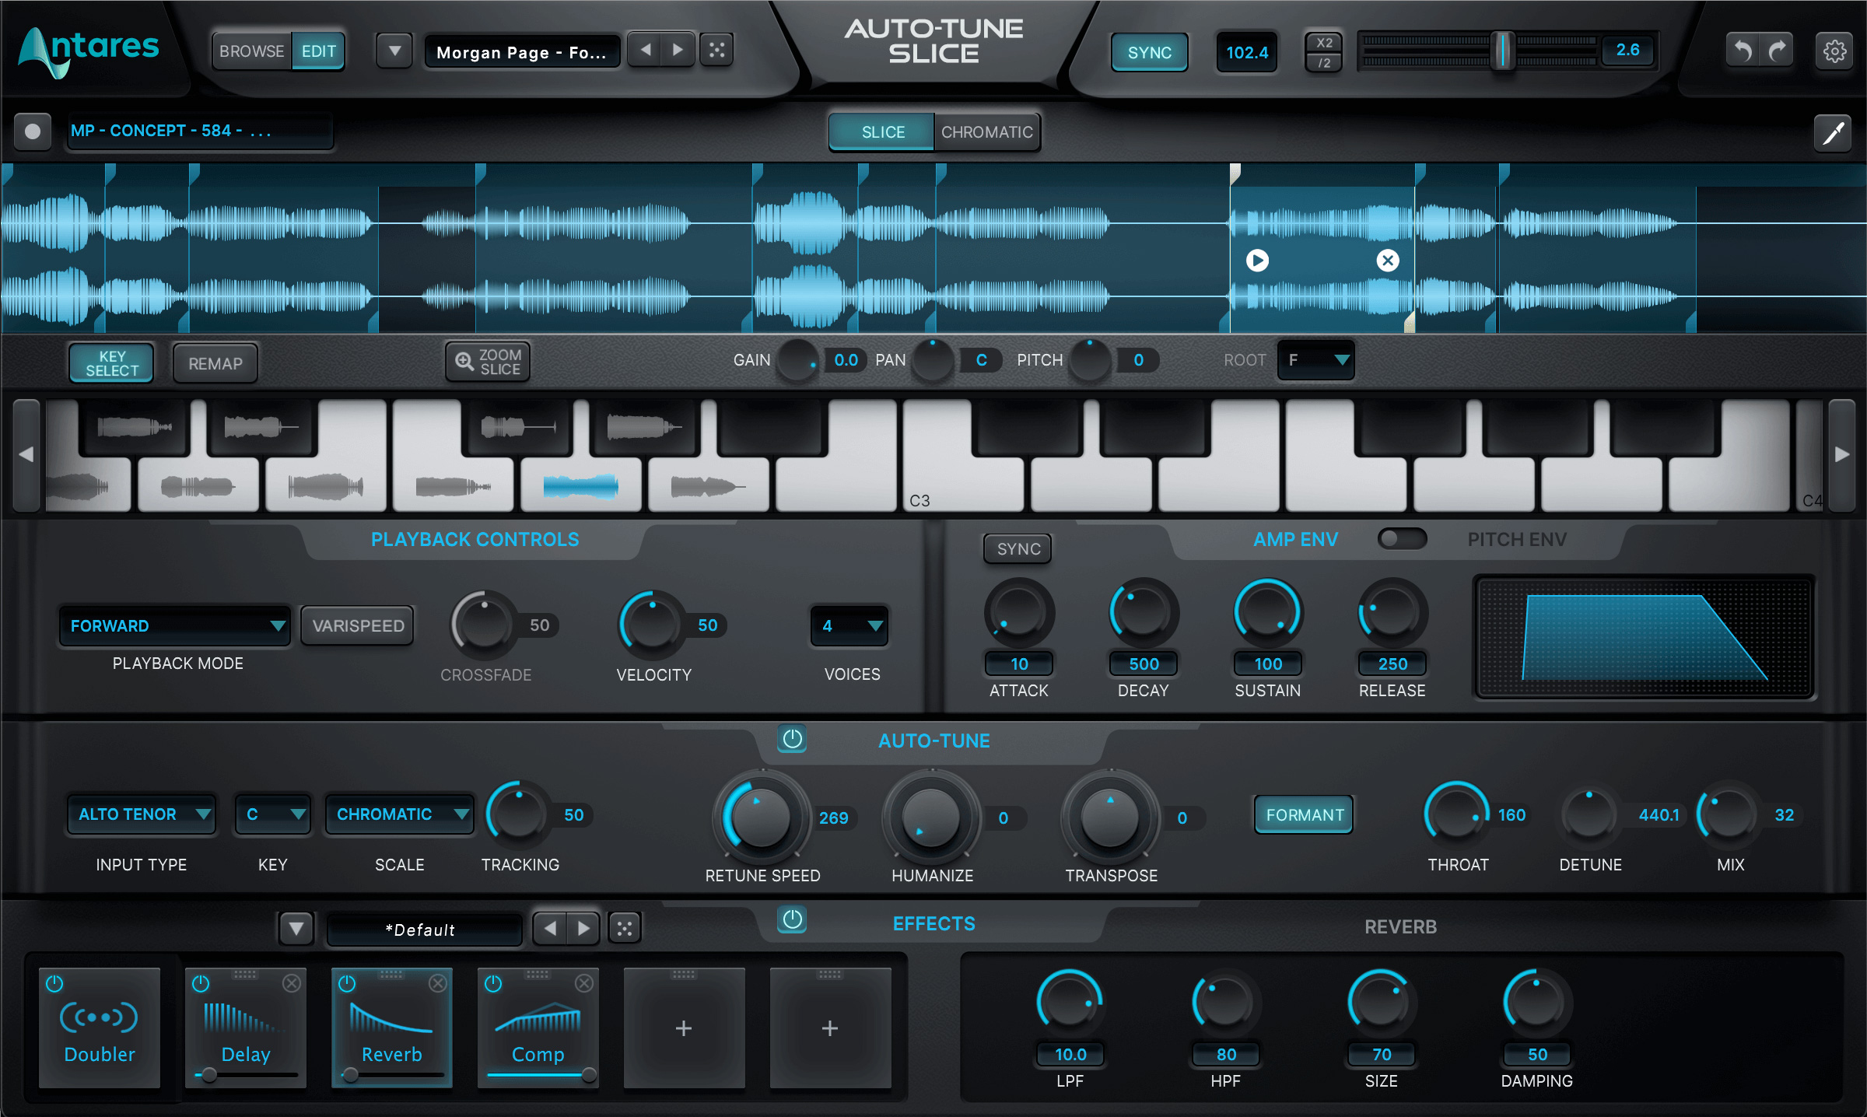Click the Zoom Slice magnifier button
1867x1117 pixels.
488,362
